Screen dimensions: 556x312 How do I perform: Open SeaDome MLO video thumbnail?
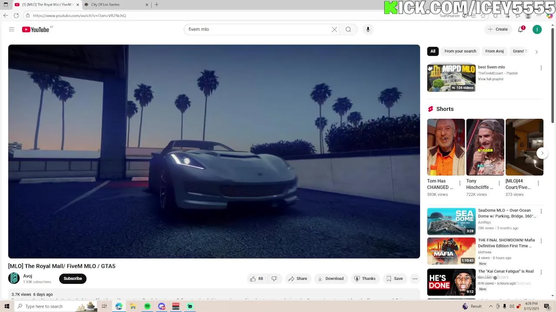[451, 221]
